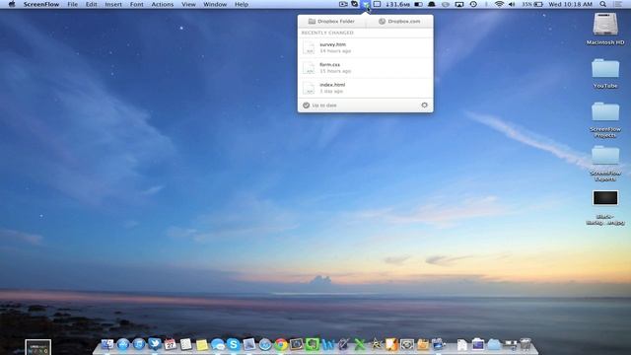This screenshot has width=631, height=355.
Task: Open Calendar from the Dock
Action: [x=171, y=344]
